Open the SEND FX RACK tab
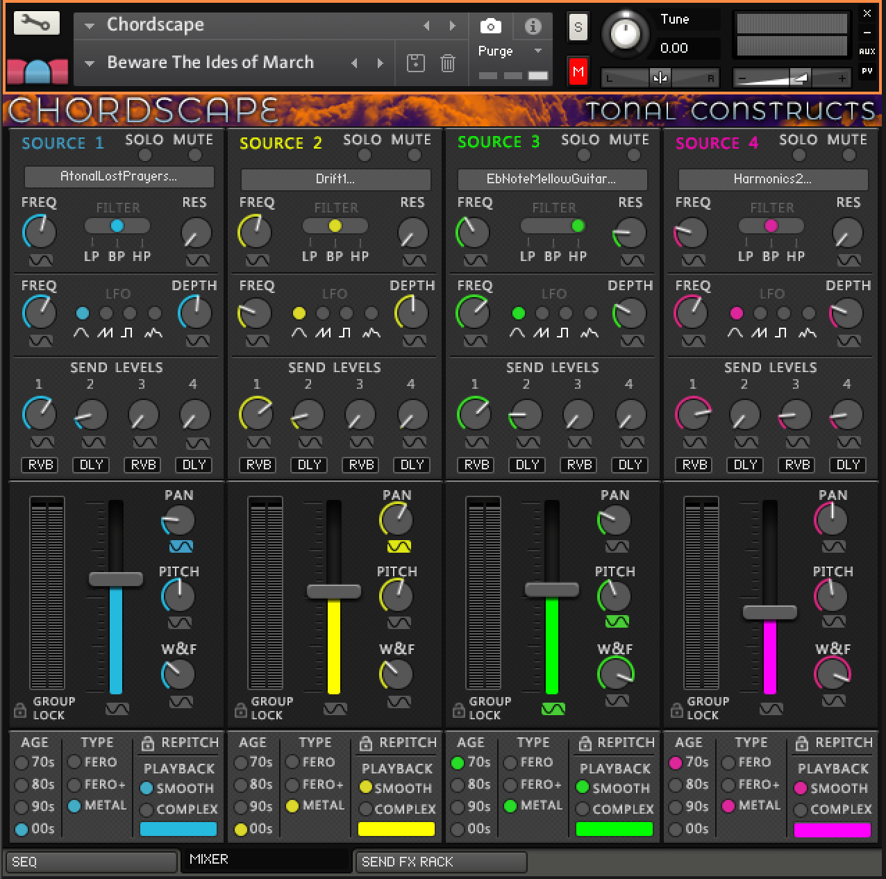Viewport: 886px width, 879px height. click(x=440, y=862)
